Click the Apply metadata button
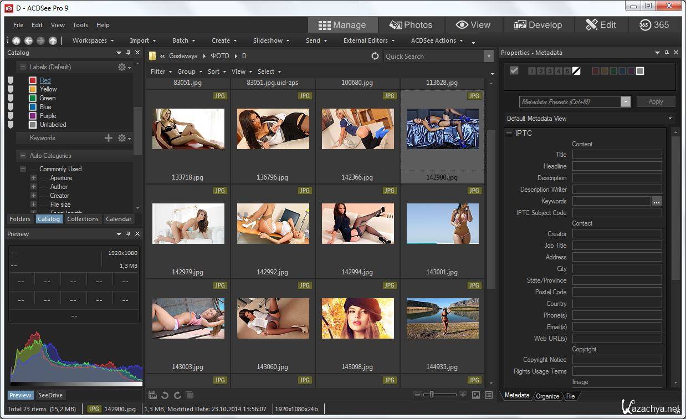Image resolution: width=686 pixels, height=419 pixels. coord(656,101)
